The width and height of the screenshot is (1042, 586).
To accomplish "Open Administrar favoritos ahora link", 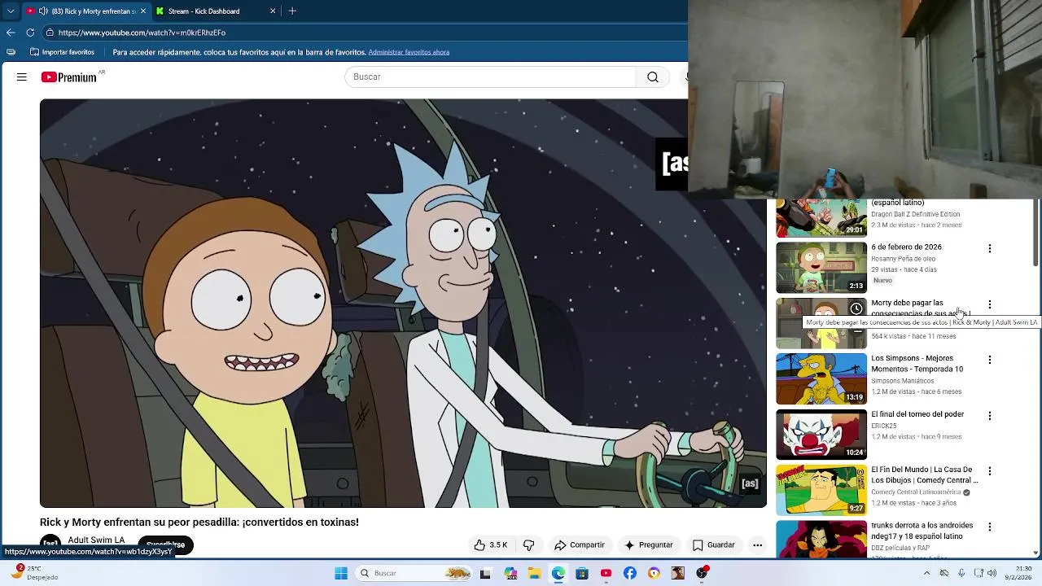I will point(409,52).
